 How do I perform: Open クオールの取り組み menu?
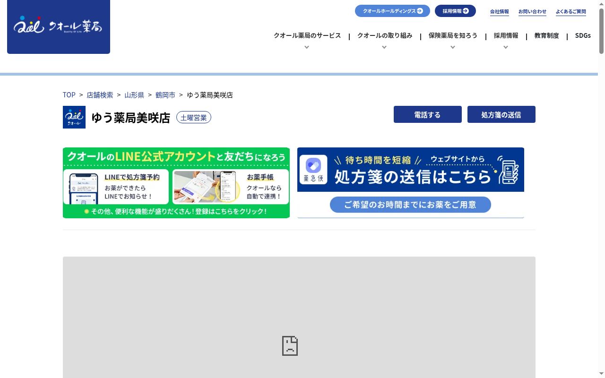[x=385, y=35]
